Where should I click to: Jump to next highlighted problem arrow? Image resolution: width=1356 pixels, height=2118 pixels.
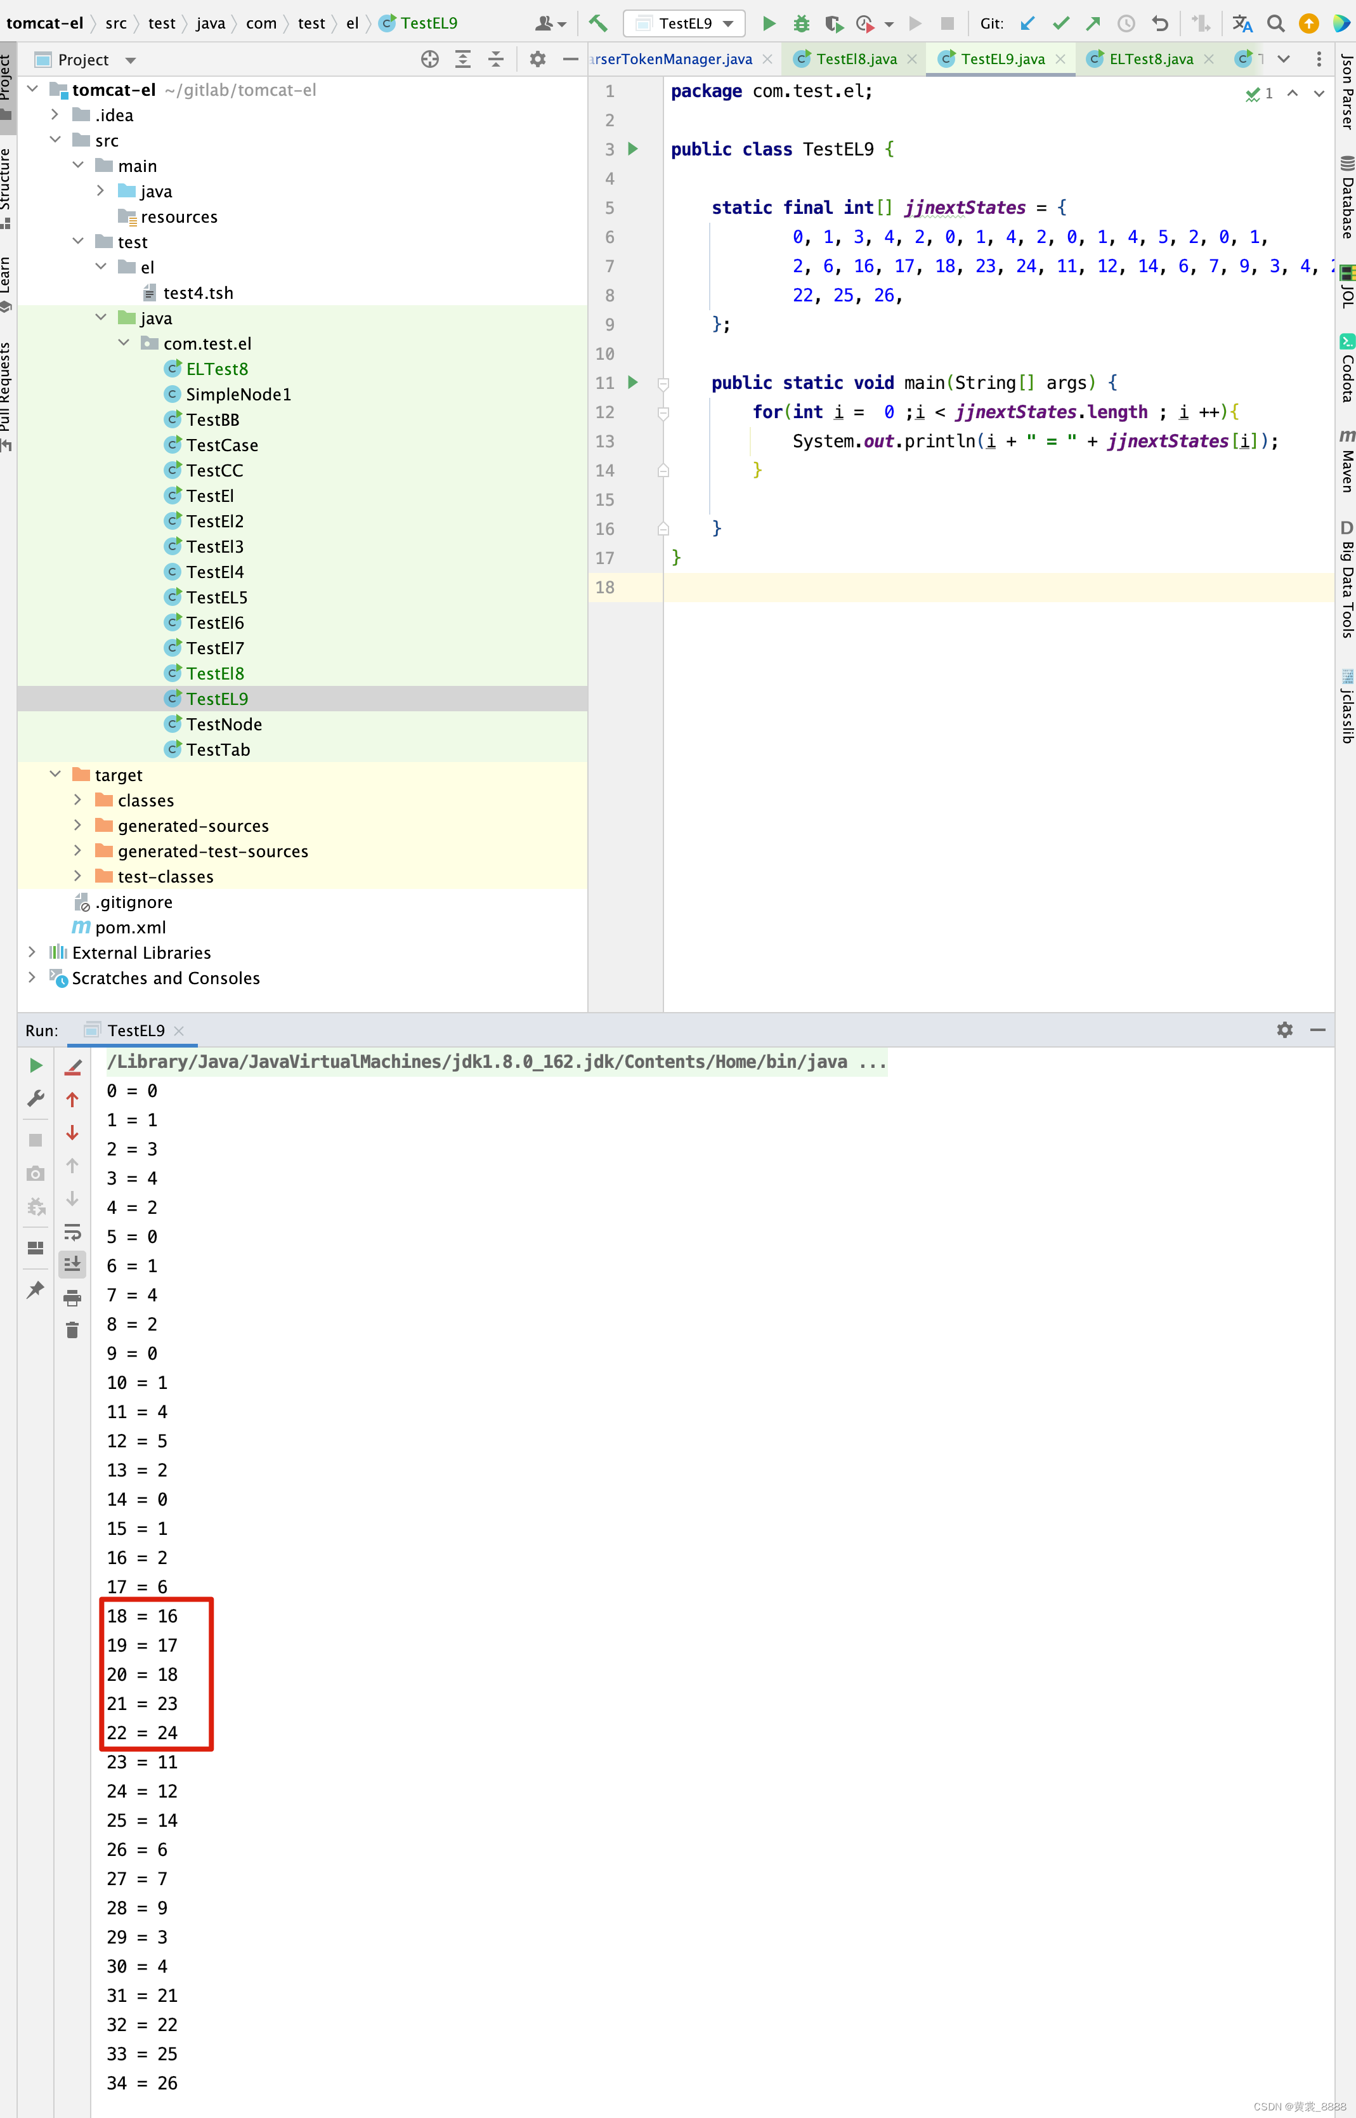[x=1318, y=93]
